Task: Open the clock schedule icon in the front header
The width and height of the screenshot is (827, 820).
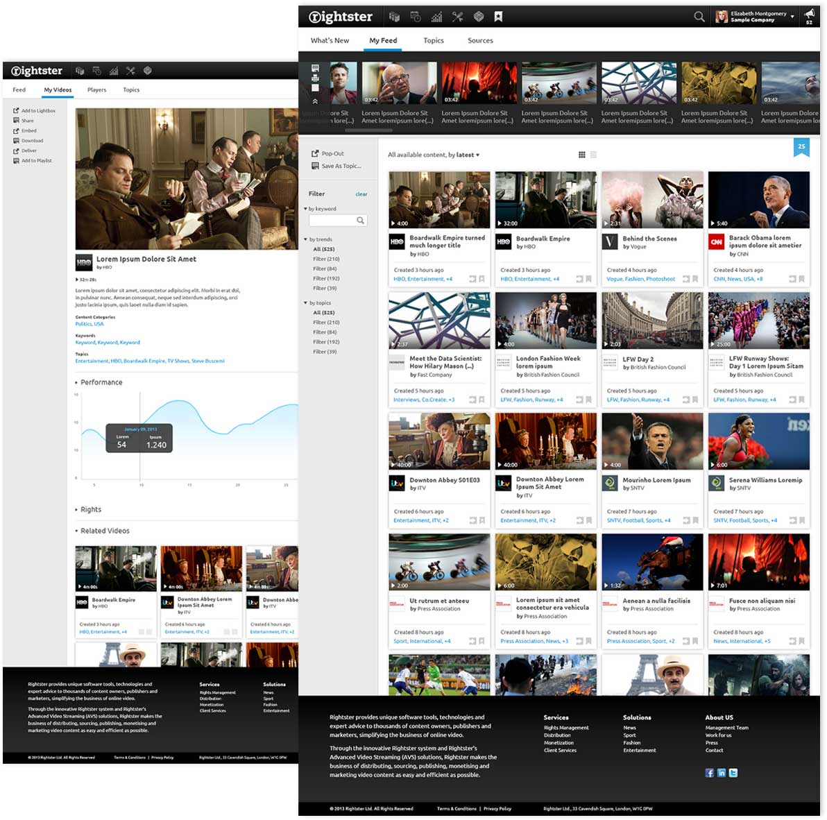Action: pos(416,17)
